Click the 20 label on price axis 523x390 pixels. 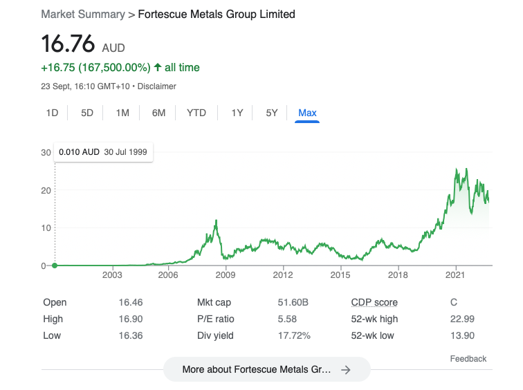coord(46,191)
